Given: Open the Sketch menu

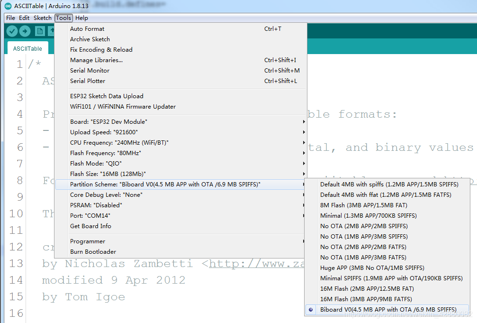Looking at the screenshot, I should click(42, 18).
